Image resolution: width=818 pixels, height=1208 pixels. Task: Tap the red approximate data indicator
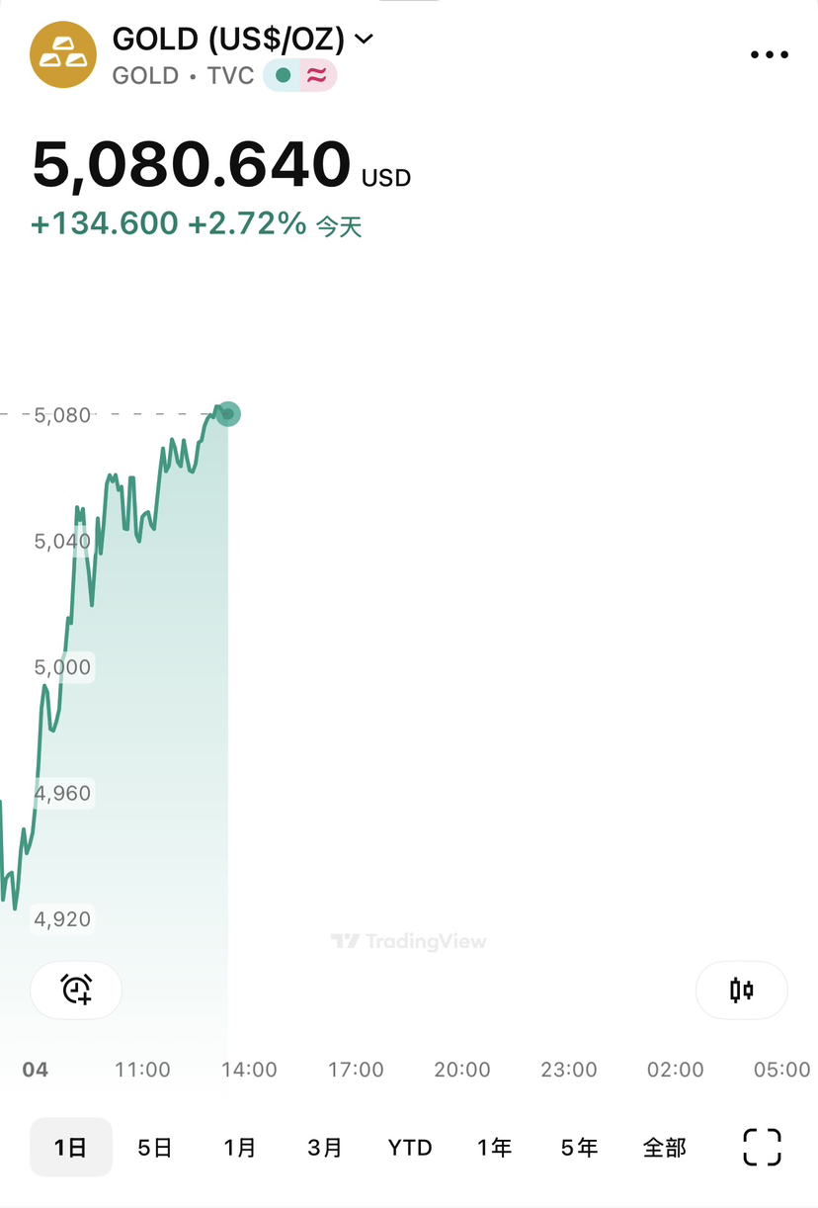coord(316,75)
